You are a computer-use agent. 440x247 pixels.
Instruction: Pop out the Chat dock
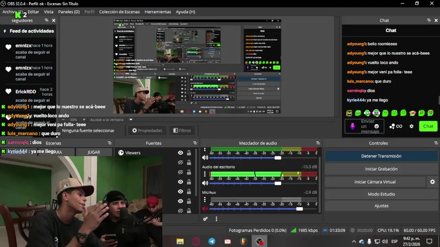pyautogui.click(x=429, y=20)
